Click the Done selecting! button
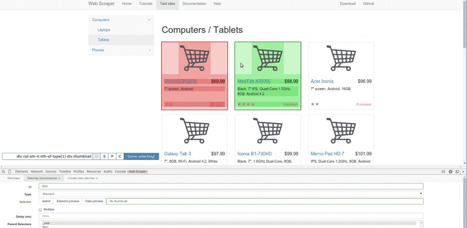The image size is (467, 228). click(141, 156)
